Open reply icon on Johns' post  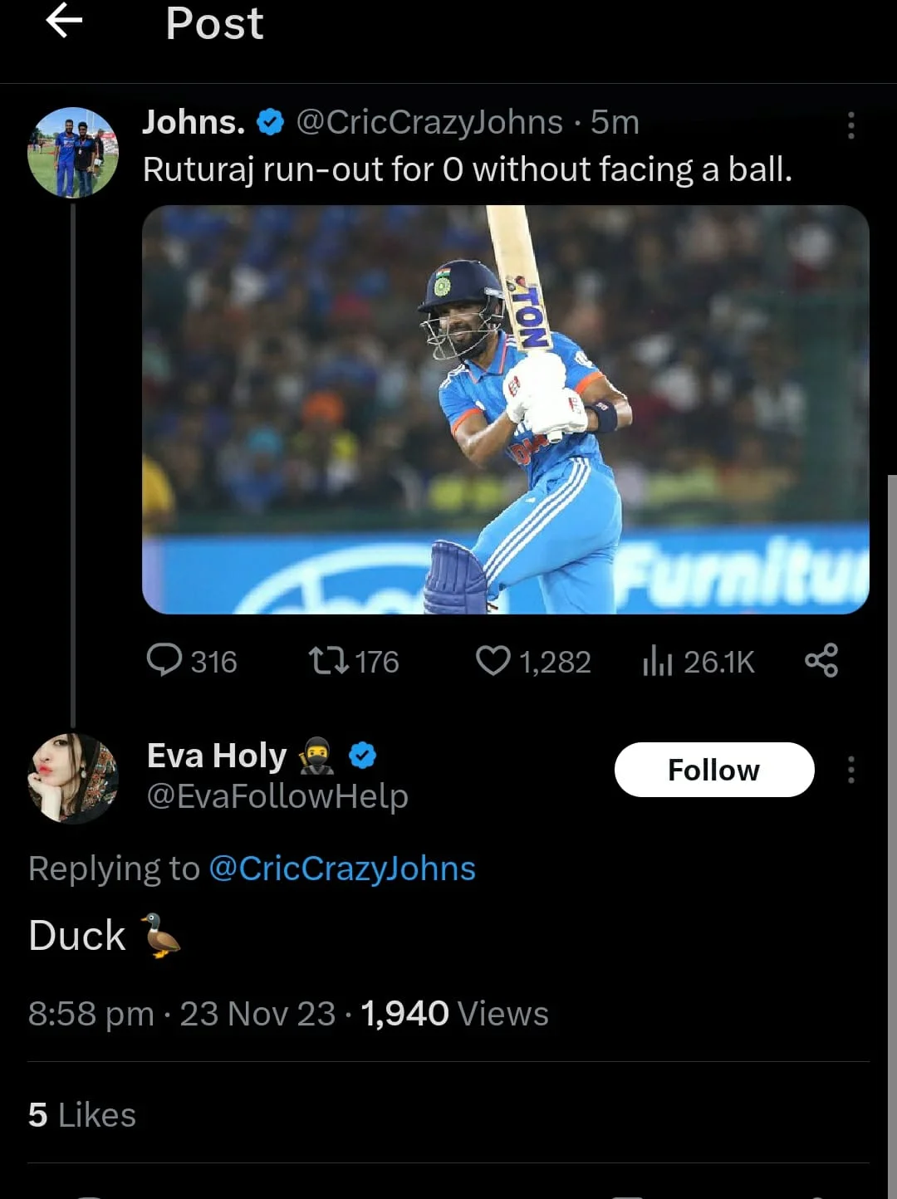tap(164, 661)
